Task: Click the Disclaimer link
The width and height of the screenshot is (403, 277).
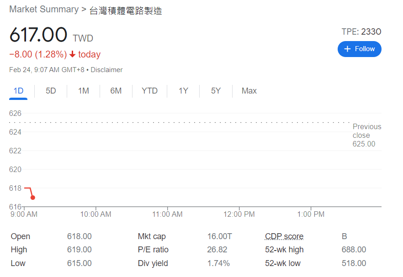Action: click(106, 70)
